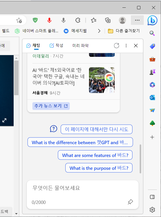161x217 pixels.
Task: Click the chat panel vertical scrollbar
Action: (x=140, y=159)
